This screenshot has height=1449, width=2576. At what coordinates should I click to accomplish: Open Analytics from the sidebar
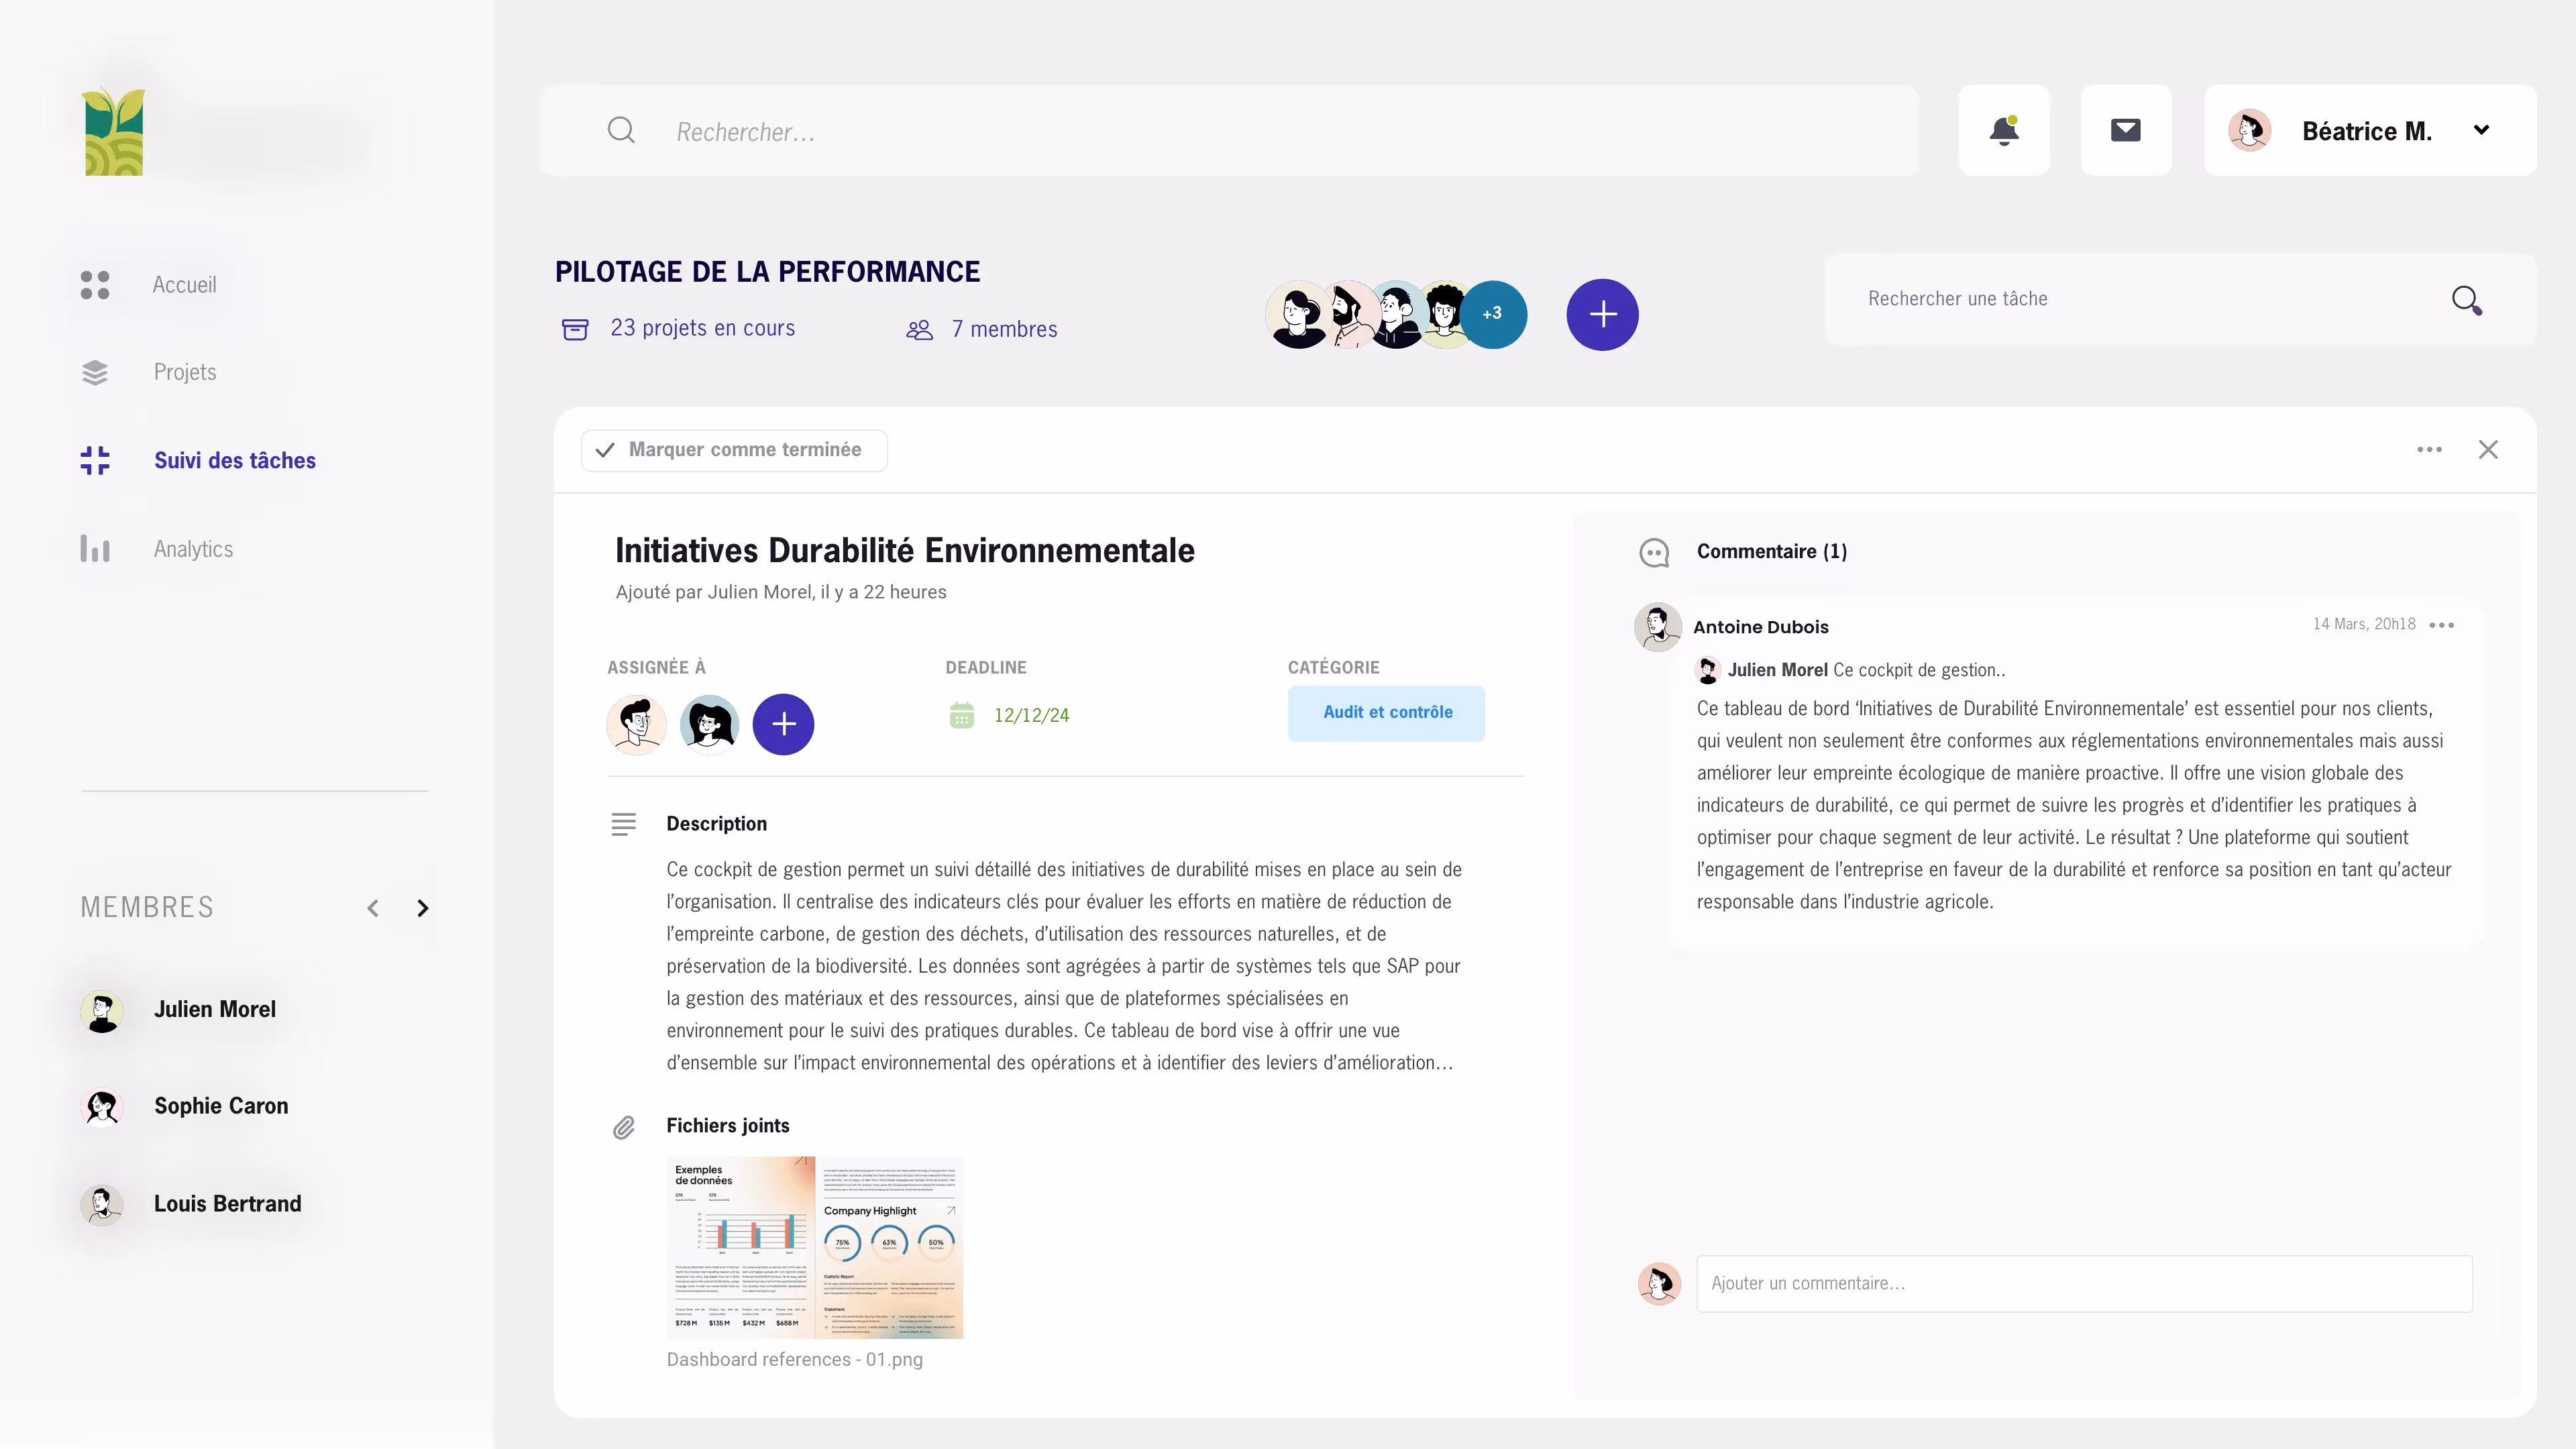coord(193,549)
